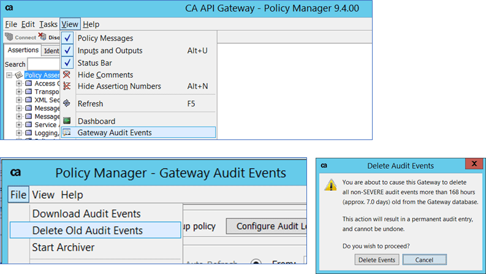This screenshot has width=486, height=274.
Task: Click the Dashboard icon in View menu
Action: pyautogui.click(x=67, y=121)
